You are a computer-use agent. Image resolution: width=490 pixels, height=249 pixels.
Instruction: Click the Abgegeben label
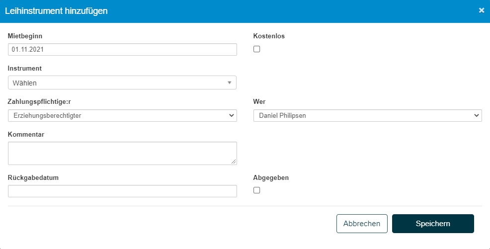(x=271, y=178)
